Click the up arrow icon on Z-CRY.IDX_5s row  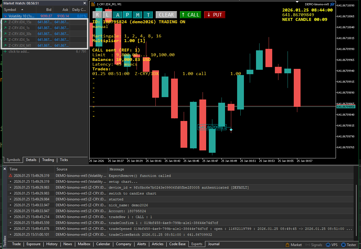pyautogui.click(x=5, y=40)
